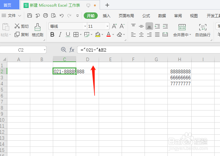The height and width of the screenshot is (156, 220).
Task: Click the eraser clear icon
Action: click(x=119, y=34)
